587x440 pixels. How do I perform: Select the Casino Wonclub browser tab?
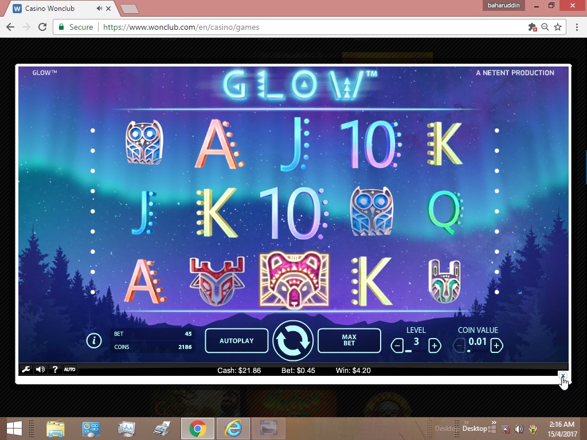(x=57, y=9)
